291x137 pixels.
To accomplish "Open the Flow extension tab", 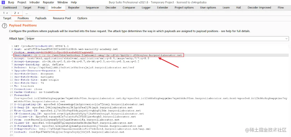I will pyautogui.click(x=281, y=8).
